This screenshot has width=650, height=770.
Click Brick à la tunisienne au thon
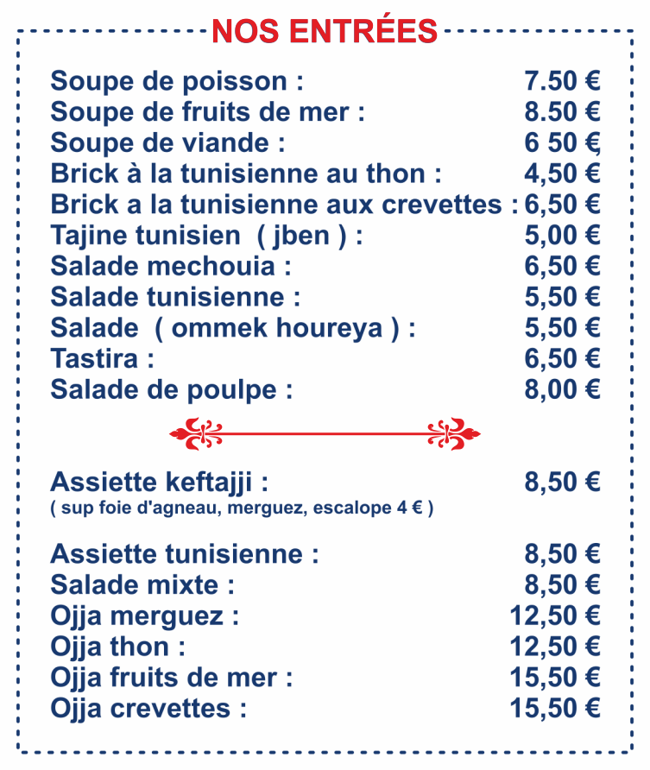click(325, 174)
